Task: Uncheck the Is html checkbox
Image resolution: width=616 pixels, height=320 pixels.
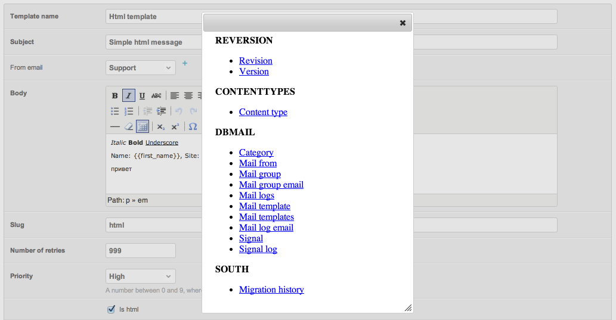Action: click(111, 309)
